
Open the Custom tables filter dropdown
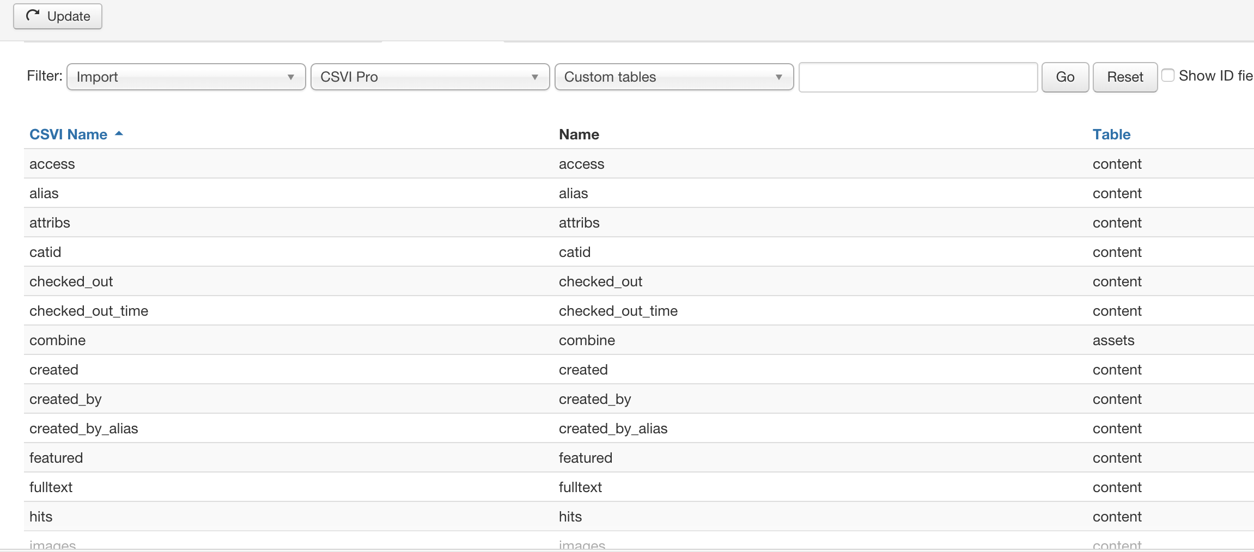(673, 77)
